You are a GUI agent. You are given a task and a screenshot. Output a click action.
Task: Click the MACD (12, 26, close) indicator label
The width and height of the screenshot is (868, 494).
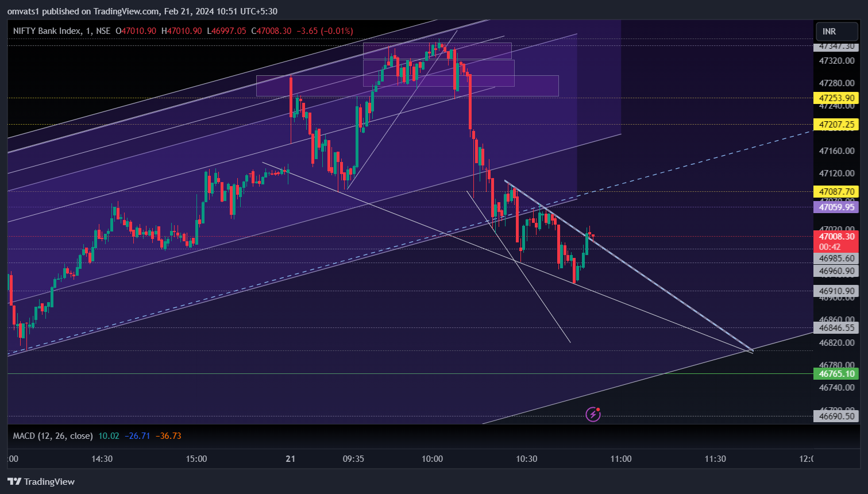53,436
